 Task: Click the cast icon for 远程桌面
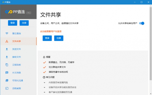pos(7,88)
